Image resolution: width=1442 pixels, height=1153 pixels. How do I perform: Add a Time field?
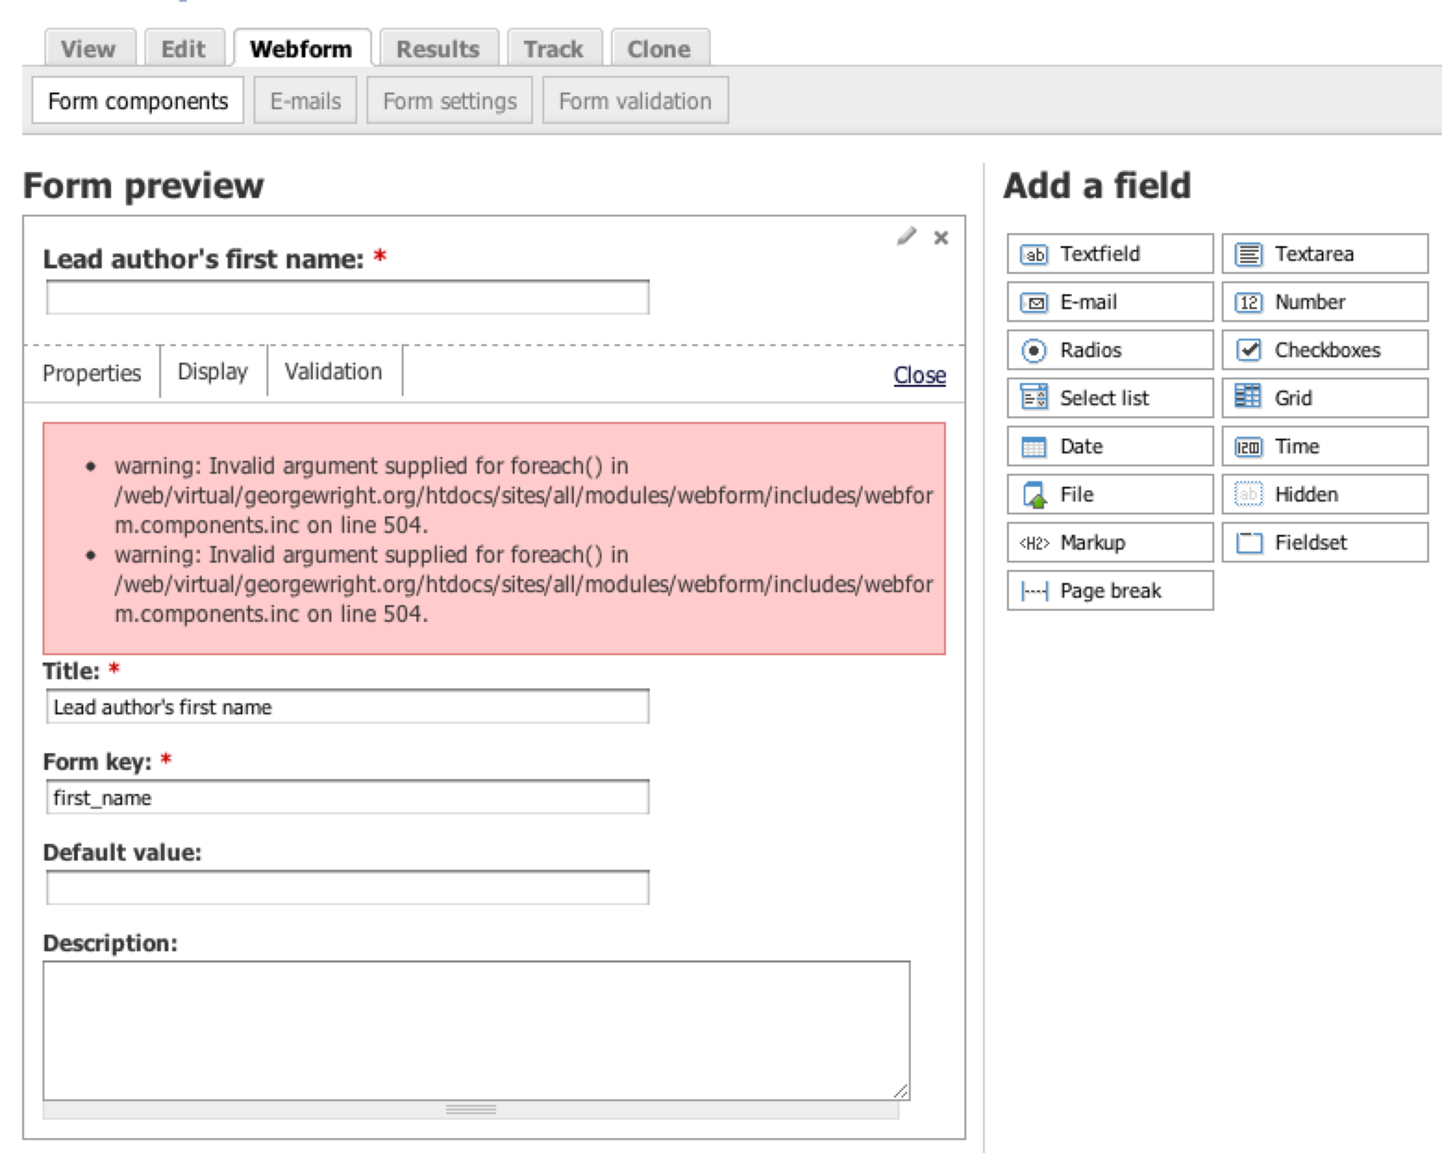(x=1324, y=447)
